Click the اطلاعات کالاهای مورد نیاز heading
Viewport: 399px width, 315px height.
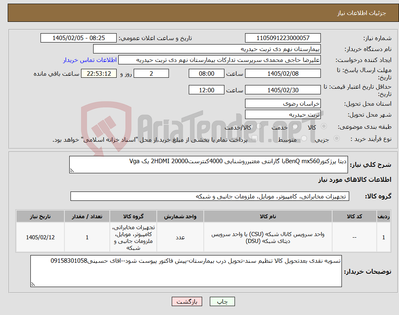354,180
